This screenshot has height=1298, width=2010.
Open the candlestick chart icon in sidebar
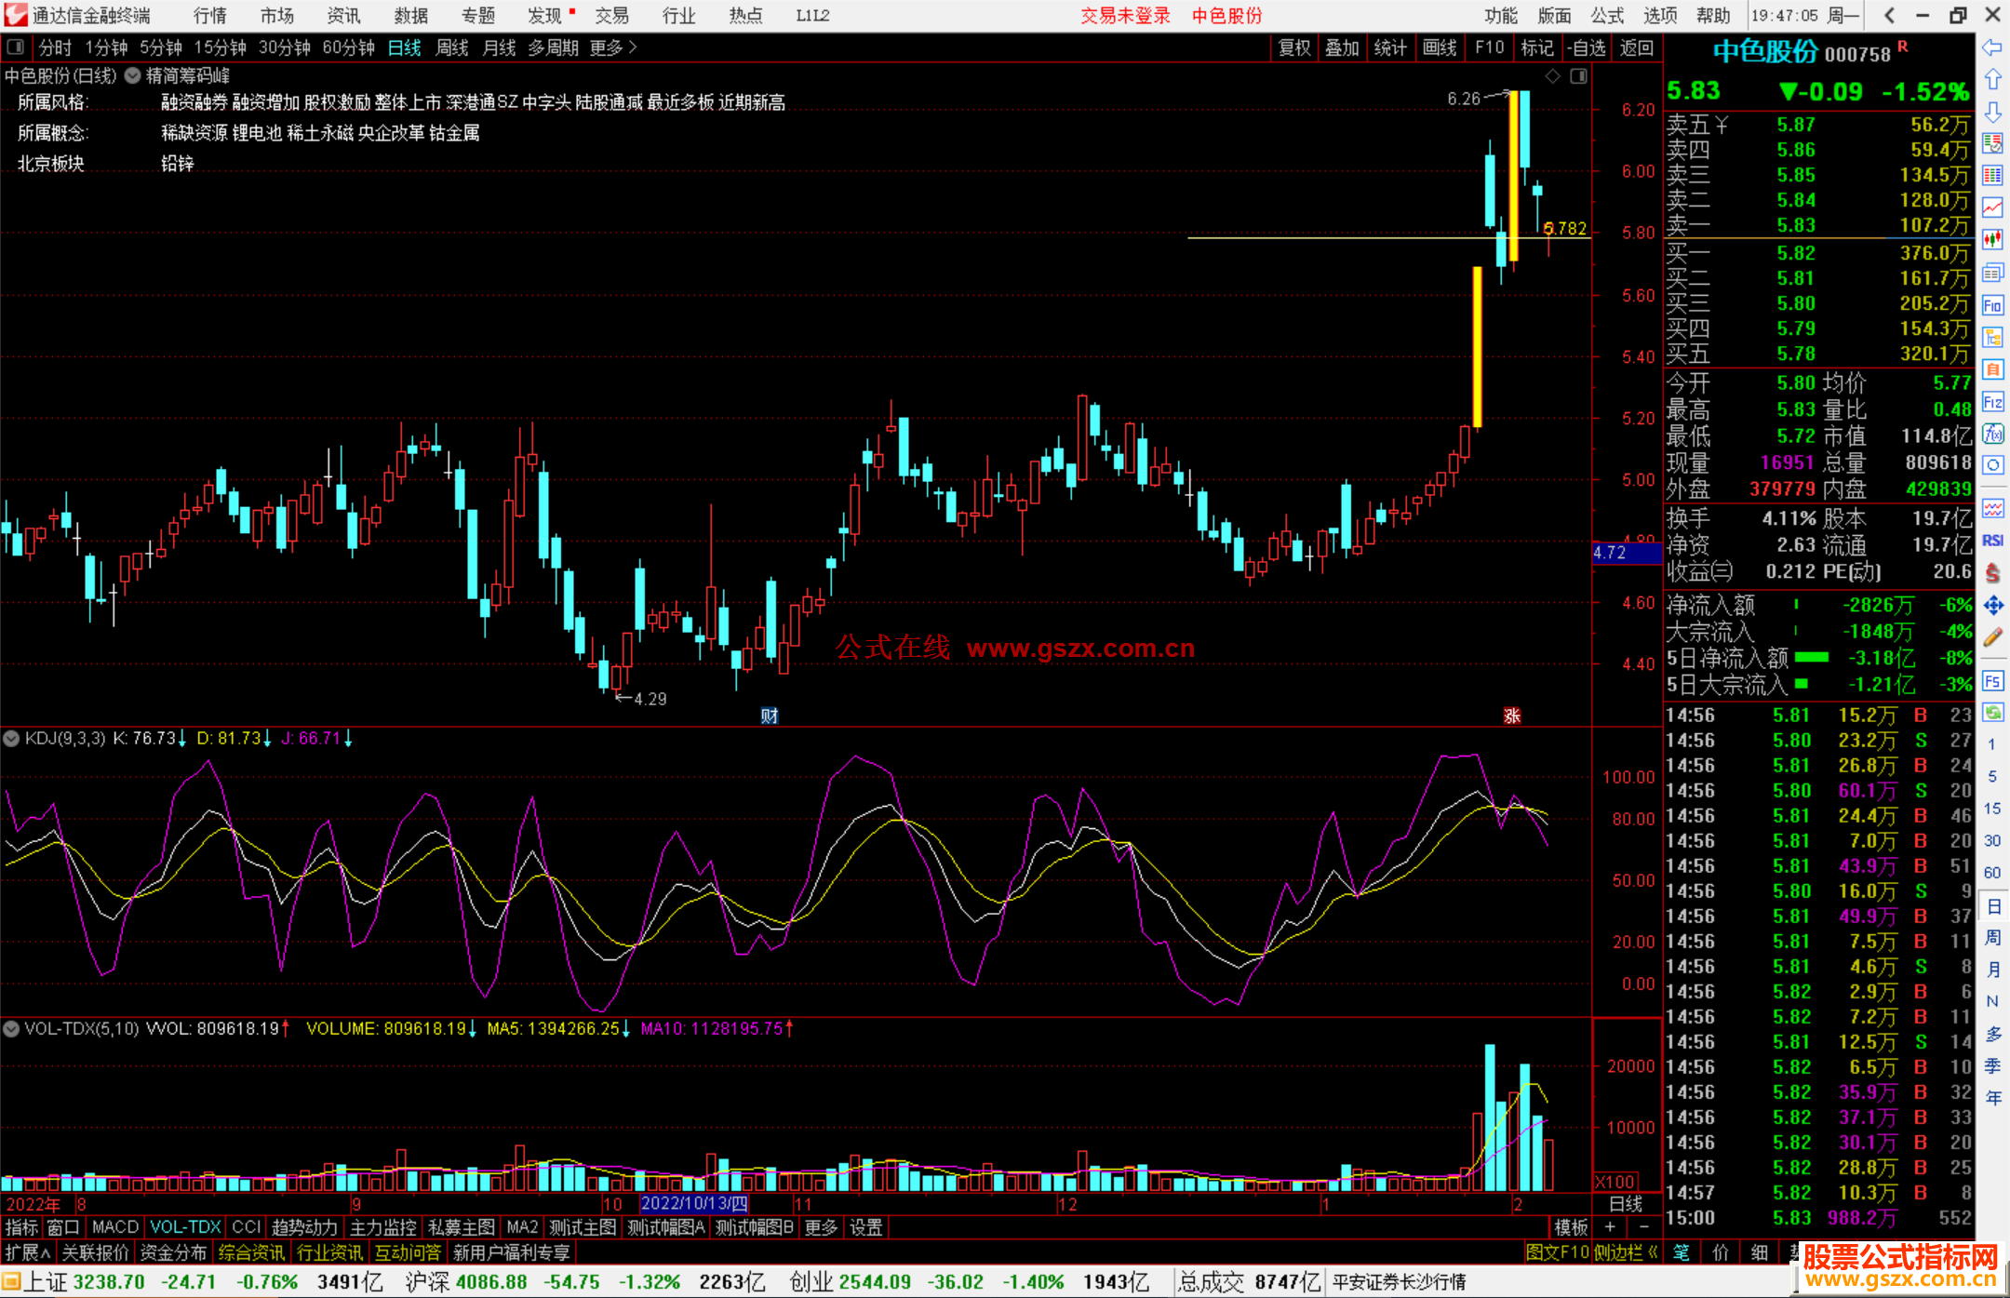pyautogui.click(x=1992, y=240)
